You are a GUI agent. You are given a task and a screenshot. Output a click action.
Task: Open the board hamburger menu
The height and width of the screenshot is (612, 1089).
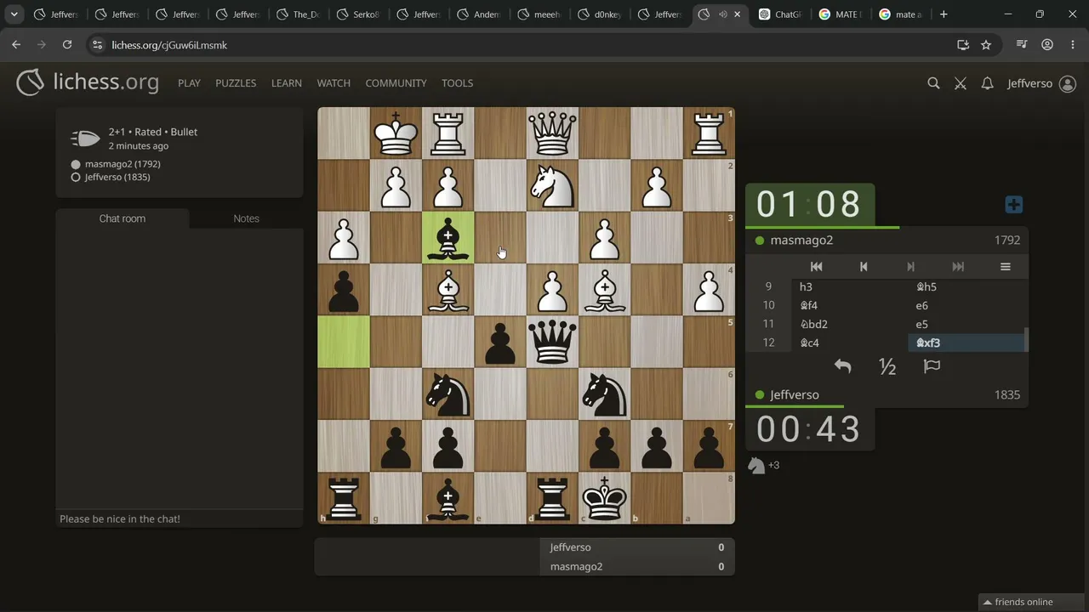click(x=1005, y=267)
